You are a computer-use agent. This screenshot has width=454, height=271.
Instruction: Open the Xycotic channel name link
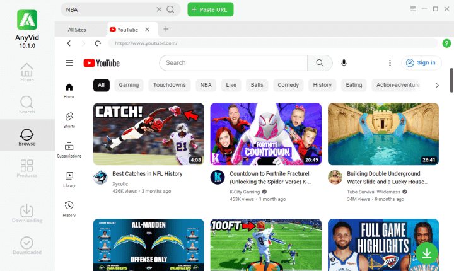pyautogui.click(x=120, y=184)
